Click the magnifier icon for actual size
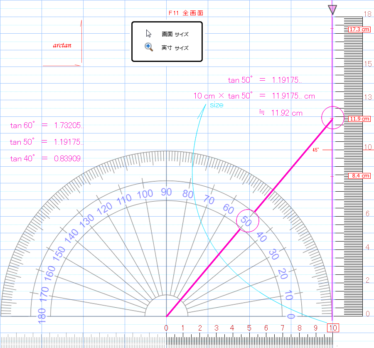374x348 pixels. [x=148, y=47]
